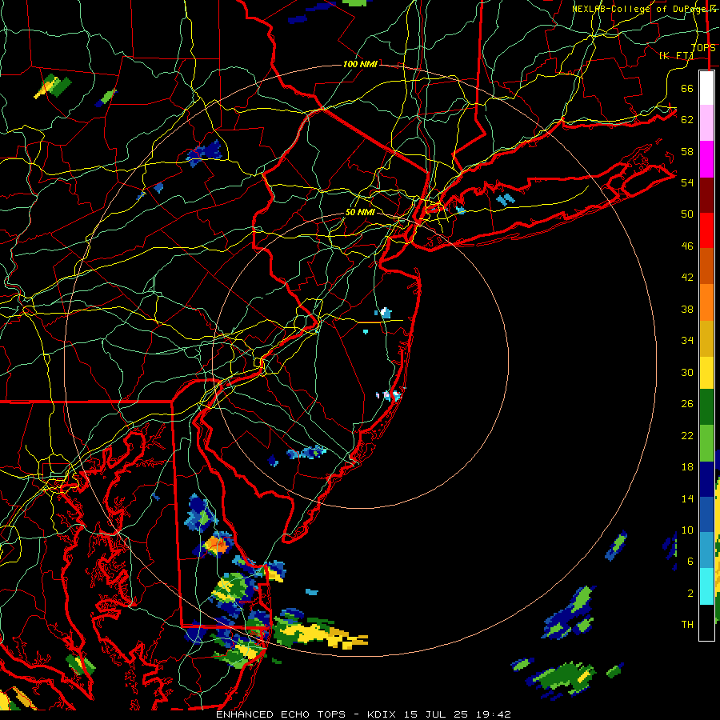
Task: Click the '100 NMI' range ring label
Action: (x=360, y=64)
